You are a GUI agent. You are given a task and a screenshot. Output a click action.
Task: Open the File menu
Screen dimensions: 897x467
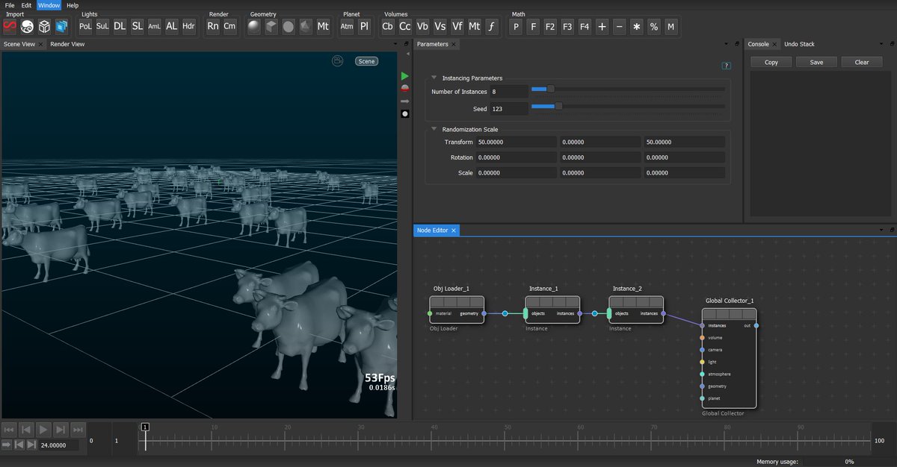(10, 5)
